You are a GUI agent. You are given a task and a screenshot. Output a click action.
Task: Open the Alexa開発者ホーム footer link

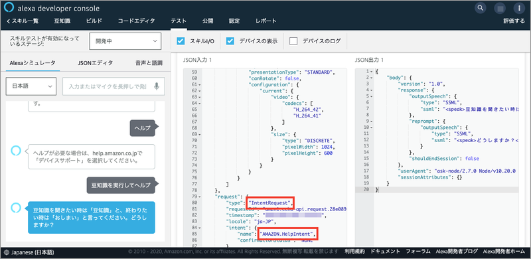(504, 252)
